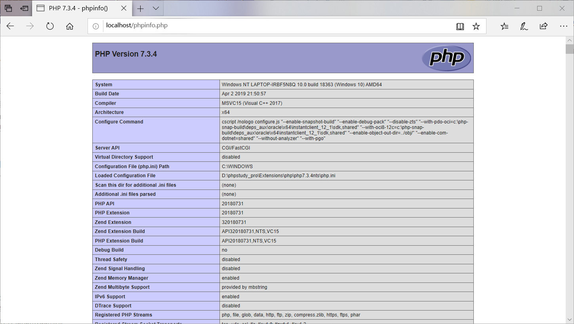Screen dimensions: 574x324
Task: Click the forward navigation arrow
Action: coord(30,26)
